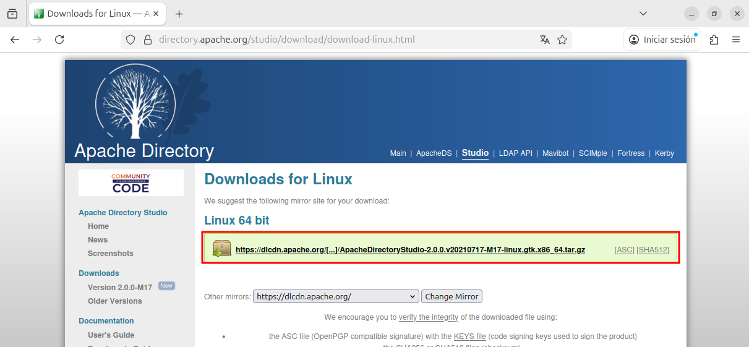Open the recent browsing view icon
This screenshot has height=347, width=749.
pos(12,14)
